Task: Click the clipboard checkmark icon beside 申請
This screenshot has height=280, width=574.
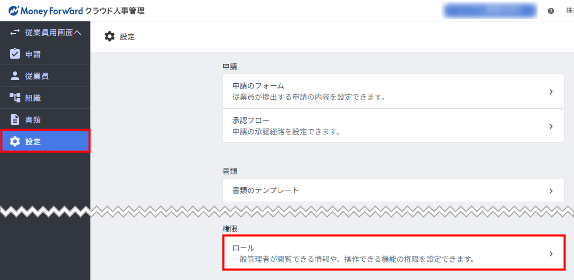Action: click(15, 54)
